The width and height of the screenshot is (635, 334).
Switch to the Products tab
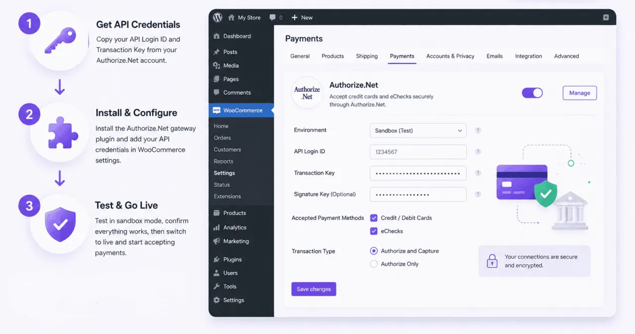333,56
